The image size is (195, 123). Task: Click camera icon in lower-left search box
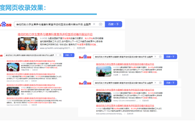[x=60, y=55]
